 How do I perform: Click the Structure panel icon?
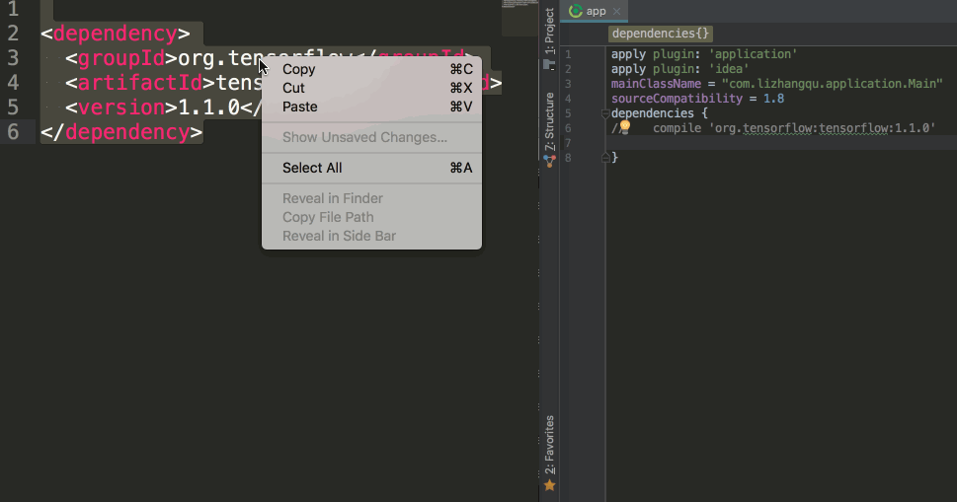[550, 161]
